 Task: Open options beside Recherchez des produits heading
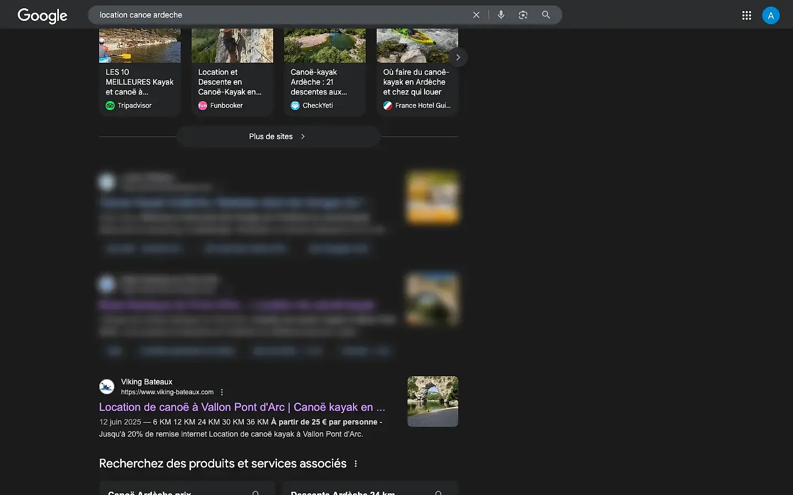(x=356, y=464)
